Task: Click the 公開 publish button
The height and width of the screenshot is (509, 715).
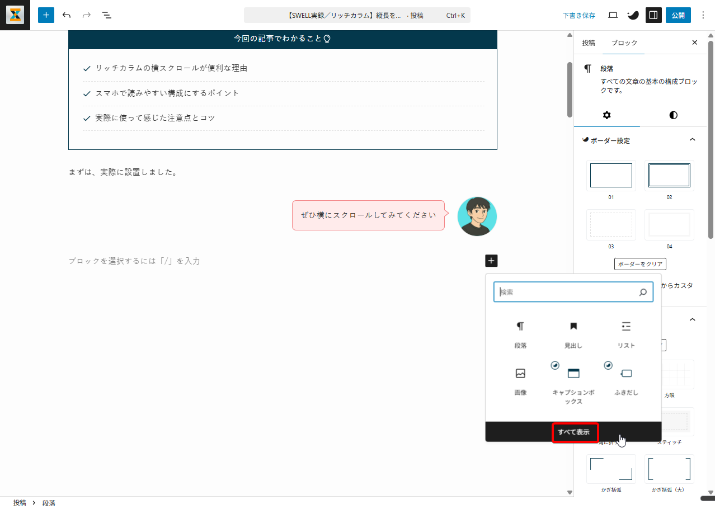Action: coord(678,15)
